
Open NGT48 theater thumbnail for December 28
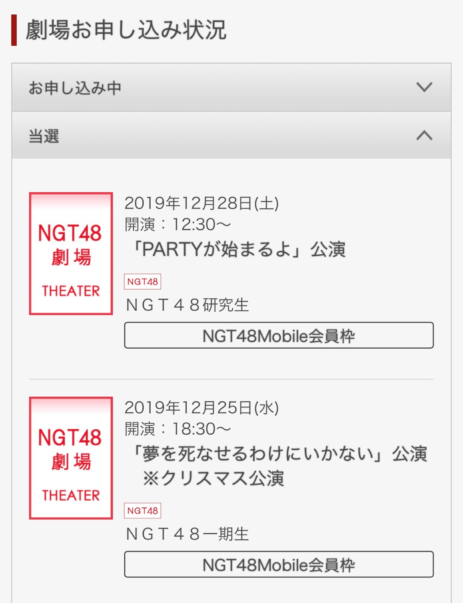pos(71,253)
